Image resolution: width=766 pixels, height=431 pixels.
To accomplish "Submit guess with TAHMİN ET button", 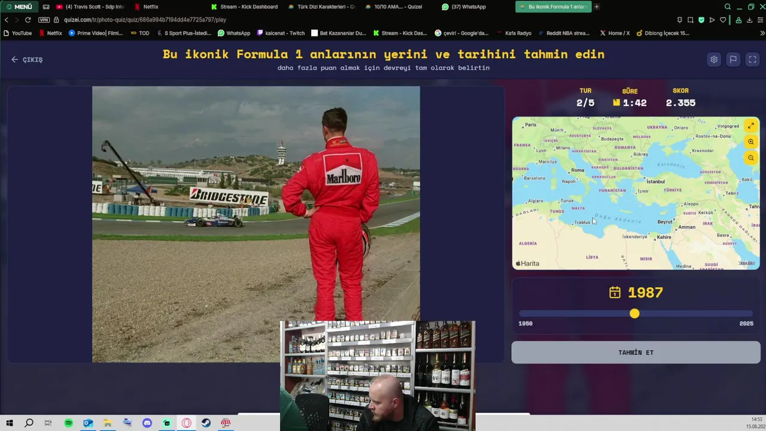I will [636, 353].
